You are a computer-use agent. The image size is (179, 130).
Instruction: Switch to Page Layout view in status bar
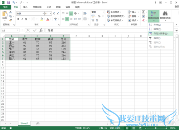[134, 128]
